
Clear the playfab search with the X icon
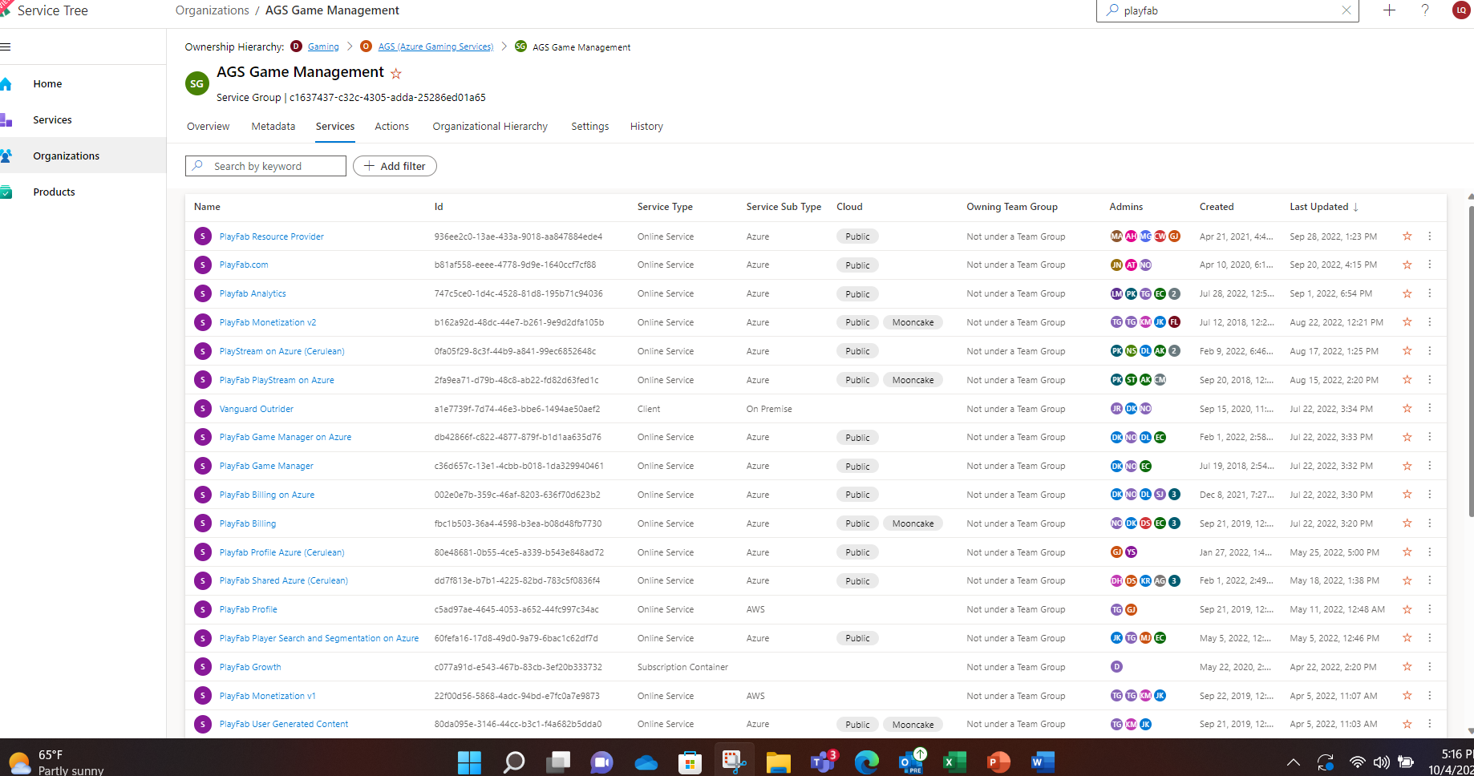(x=1346, y=10)
